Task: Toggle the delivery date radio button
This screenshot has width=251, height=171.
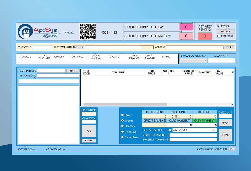Action: click(170, 130)
